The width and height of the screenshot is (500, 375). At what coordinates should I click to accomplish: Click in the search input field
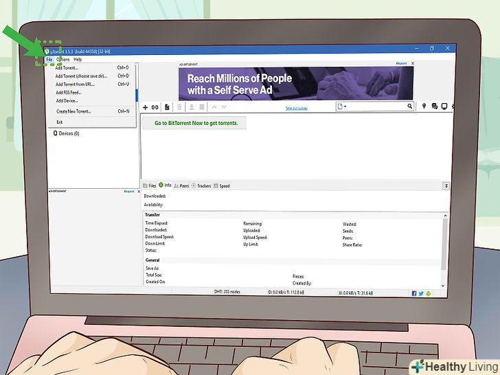click(x=376, y=106)
